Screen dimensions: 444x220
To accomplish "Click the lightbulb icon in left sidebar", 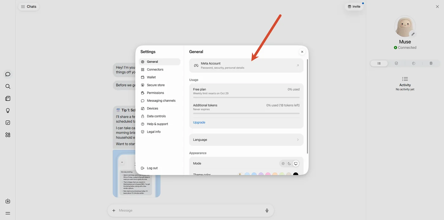I will tap(8, 111).
